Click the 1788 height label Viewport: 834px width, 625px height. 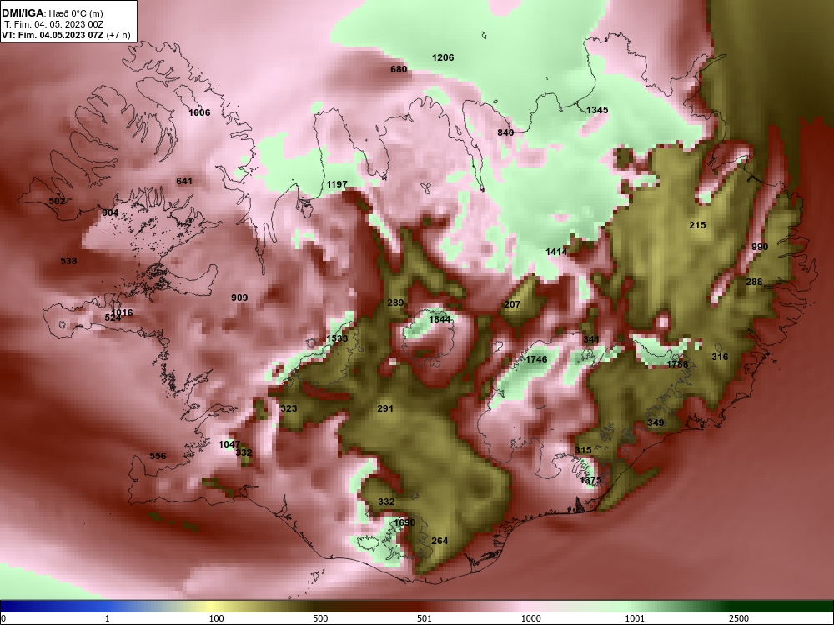click(x=677, y=364)
